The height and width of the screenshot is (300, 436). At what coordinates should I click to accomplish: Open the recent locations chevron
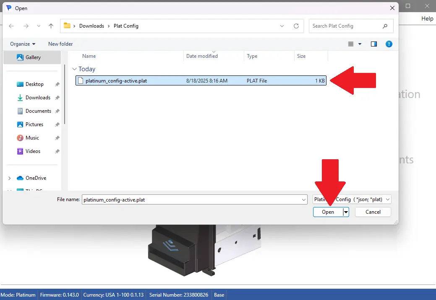(39, 26)
